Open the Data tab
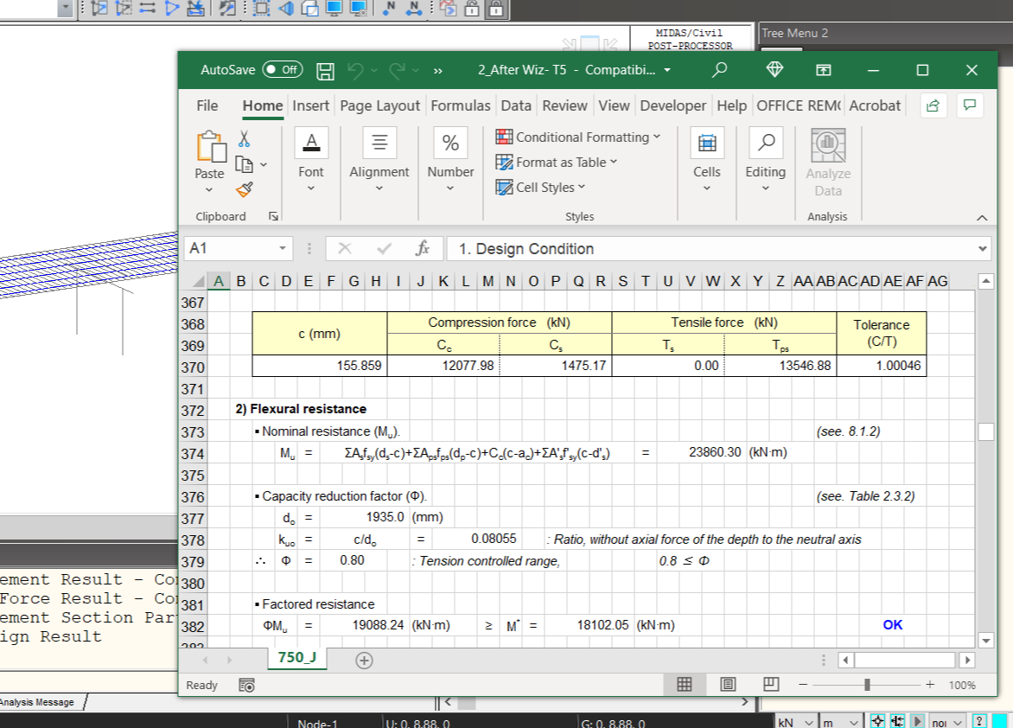 tap(516, 105)
